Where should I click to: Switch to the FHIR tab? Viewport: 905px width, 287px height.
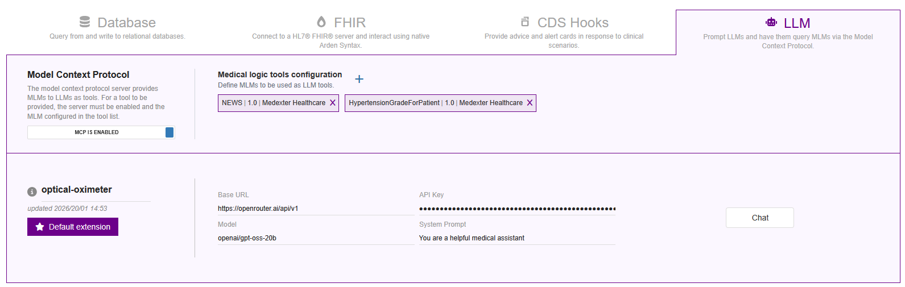pyautogui.click(x=341, y=31)
